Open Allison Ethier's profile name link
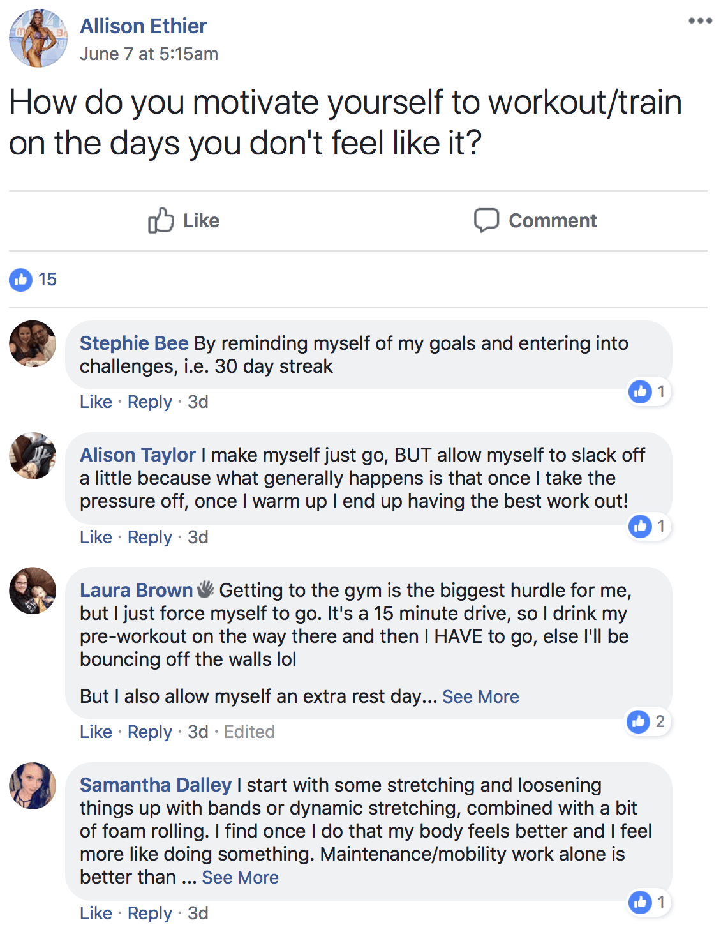Viewport: 721px width, 941px height. (x=143, y=26)
